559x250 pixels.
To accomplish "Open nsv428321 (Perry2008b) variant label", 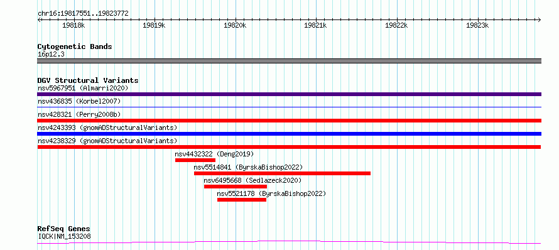I will pos(79,114).
